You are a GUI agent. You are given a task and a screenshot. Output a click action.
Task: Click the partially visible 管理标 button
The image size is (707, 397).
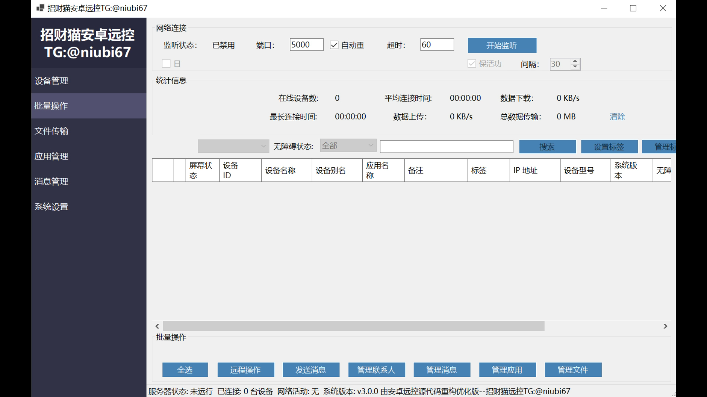tap(659, 147)
